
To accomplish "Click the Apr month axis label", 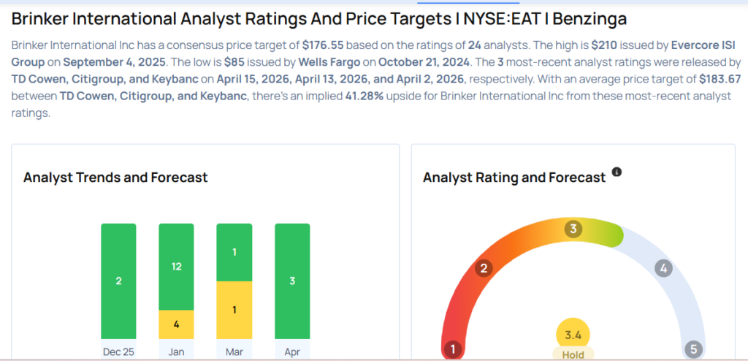I will click(x=292, y=351).
